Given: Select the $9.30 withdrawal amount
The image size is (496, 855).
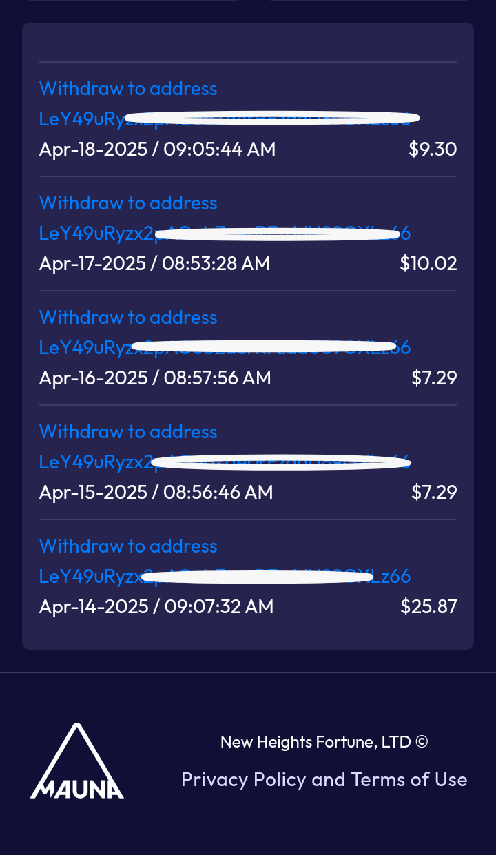Looking at the screenshot, I should (433, 150).
